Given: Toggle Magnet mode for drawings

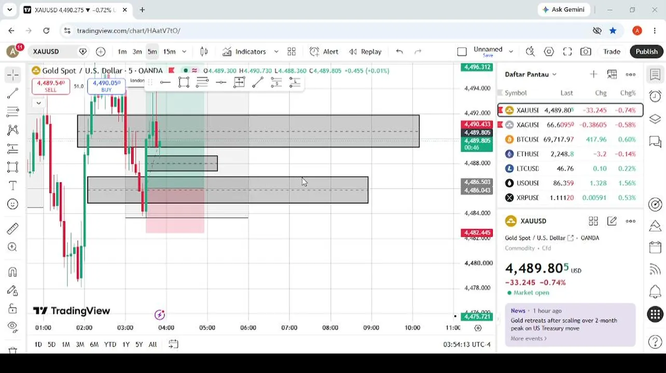Looking at the screenshot, I should click(x=13, y=272).
